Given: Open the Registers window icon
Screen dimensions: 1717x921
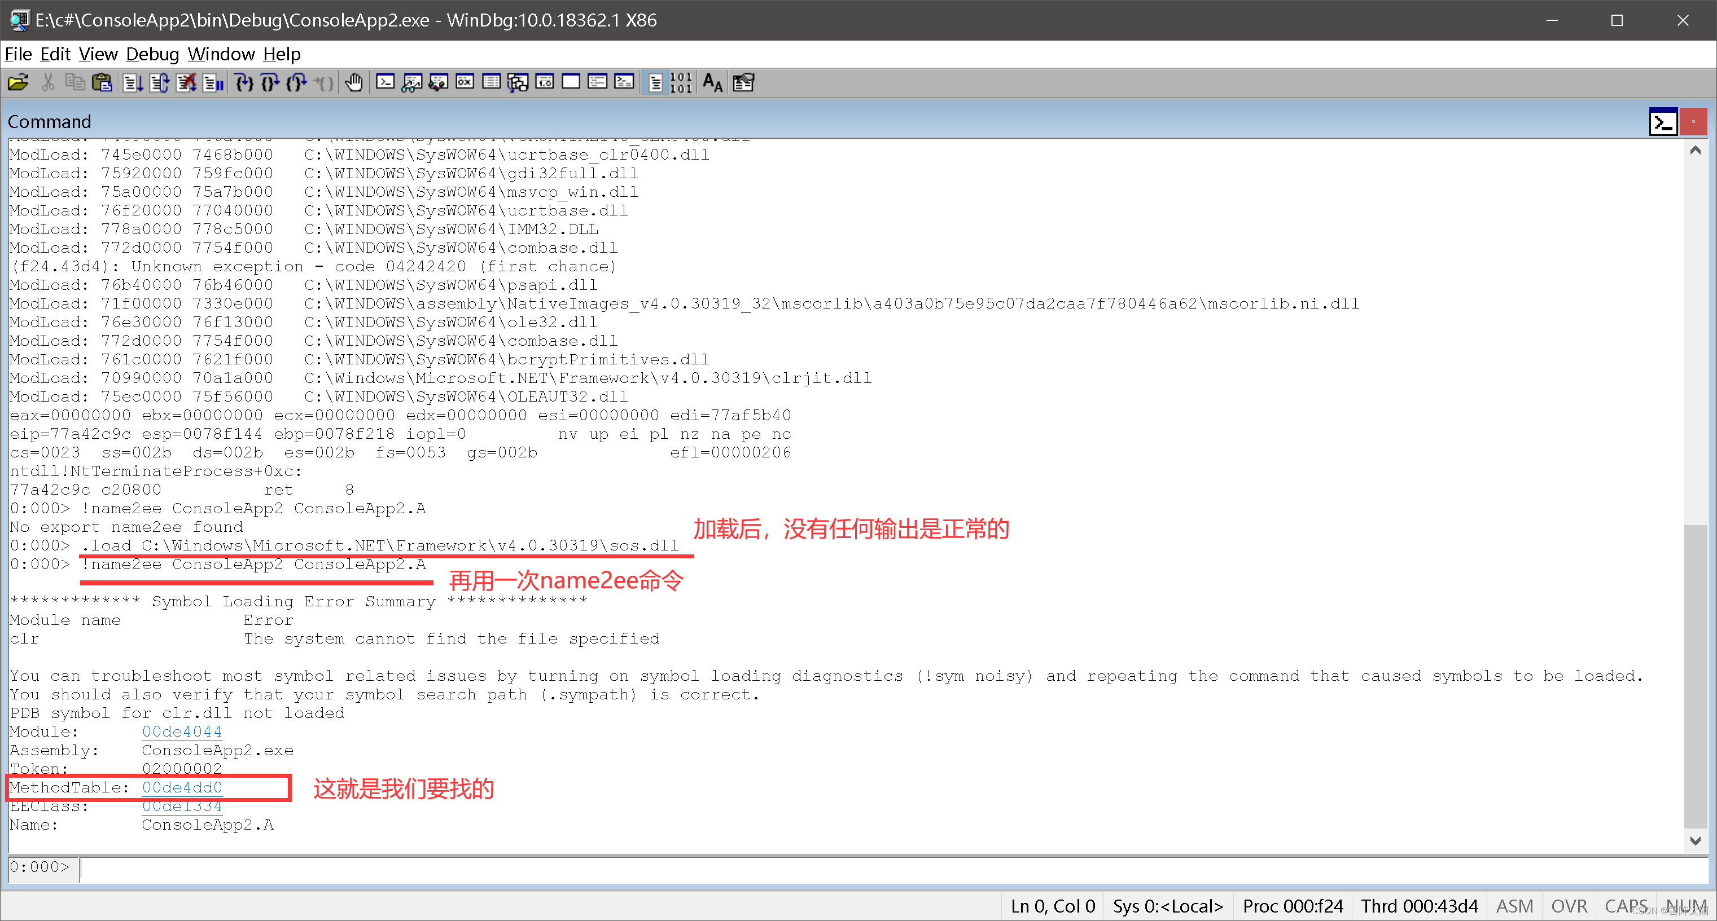Looking at the screenshot, I should [465, 82].
